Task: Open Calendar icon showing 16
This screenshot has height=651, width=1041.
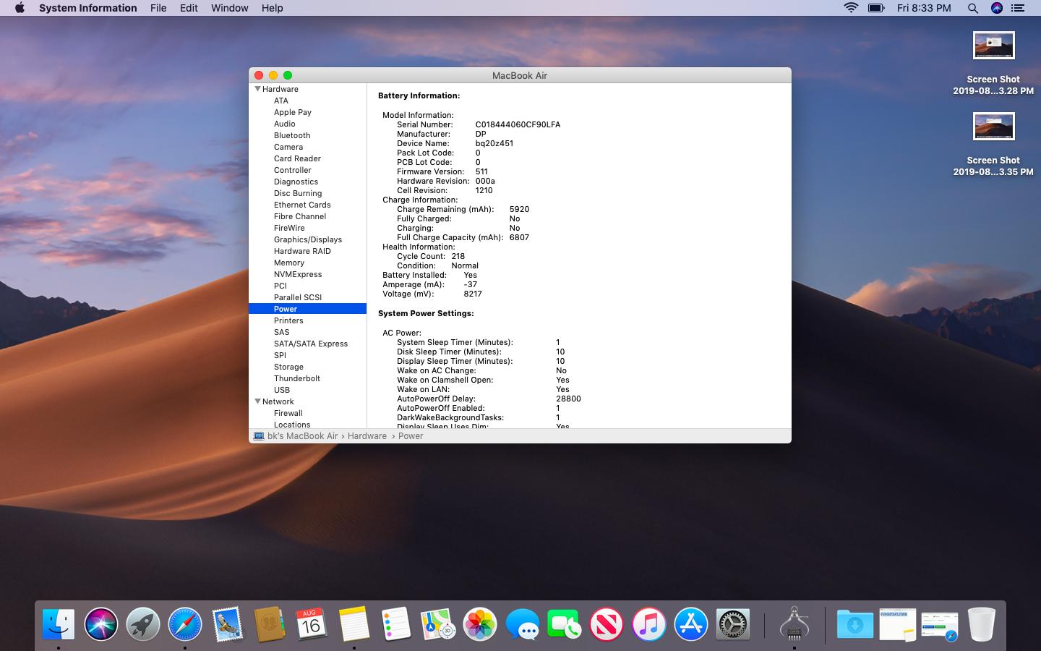Action: click(x=311, y=624)
